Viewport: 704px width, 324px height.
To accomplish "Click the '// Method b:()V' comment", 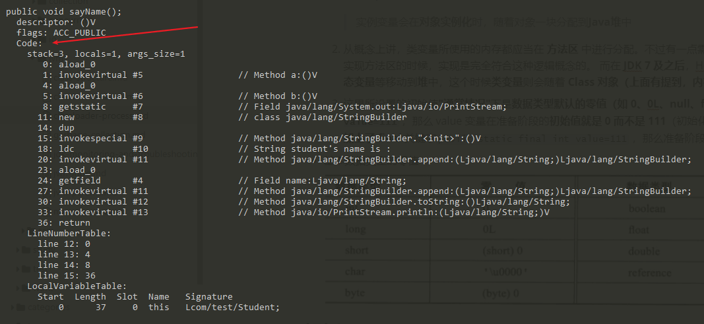I will (x=278, y=96).
